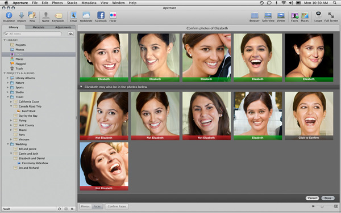Click the Apple menu icon

(6, 3)
